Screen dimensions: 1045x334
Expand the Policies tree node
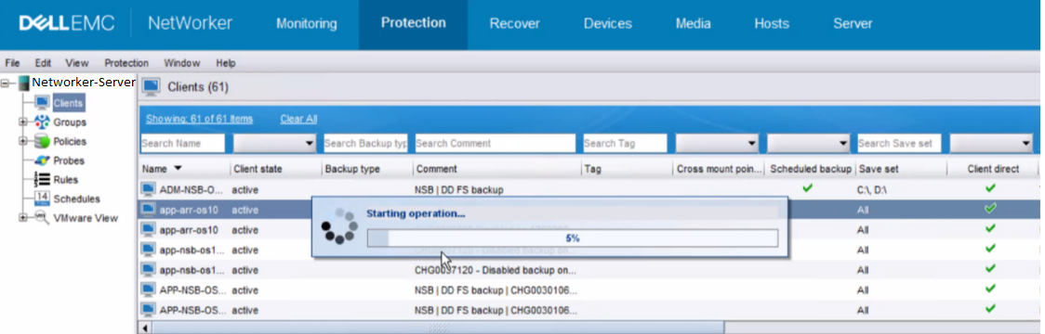(23, 141)
